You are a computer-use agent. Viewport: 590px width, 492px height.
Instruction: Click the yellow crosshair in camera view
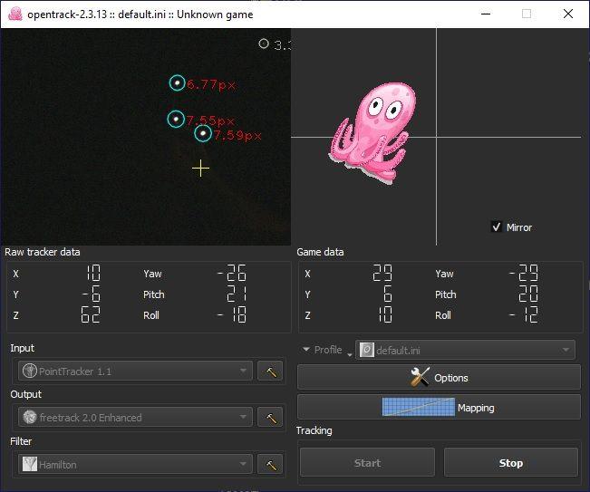pyautogui.click(x=200, y=169)
